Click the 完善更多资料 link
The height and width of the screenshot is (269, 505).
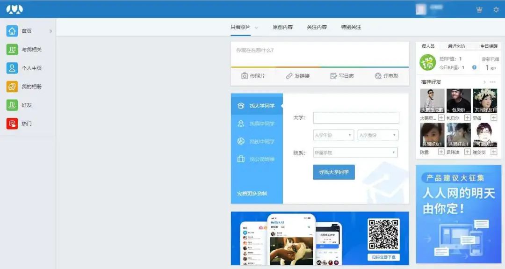coord(252,194)
